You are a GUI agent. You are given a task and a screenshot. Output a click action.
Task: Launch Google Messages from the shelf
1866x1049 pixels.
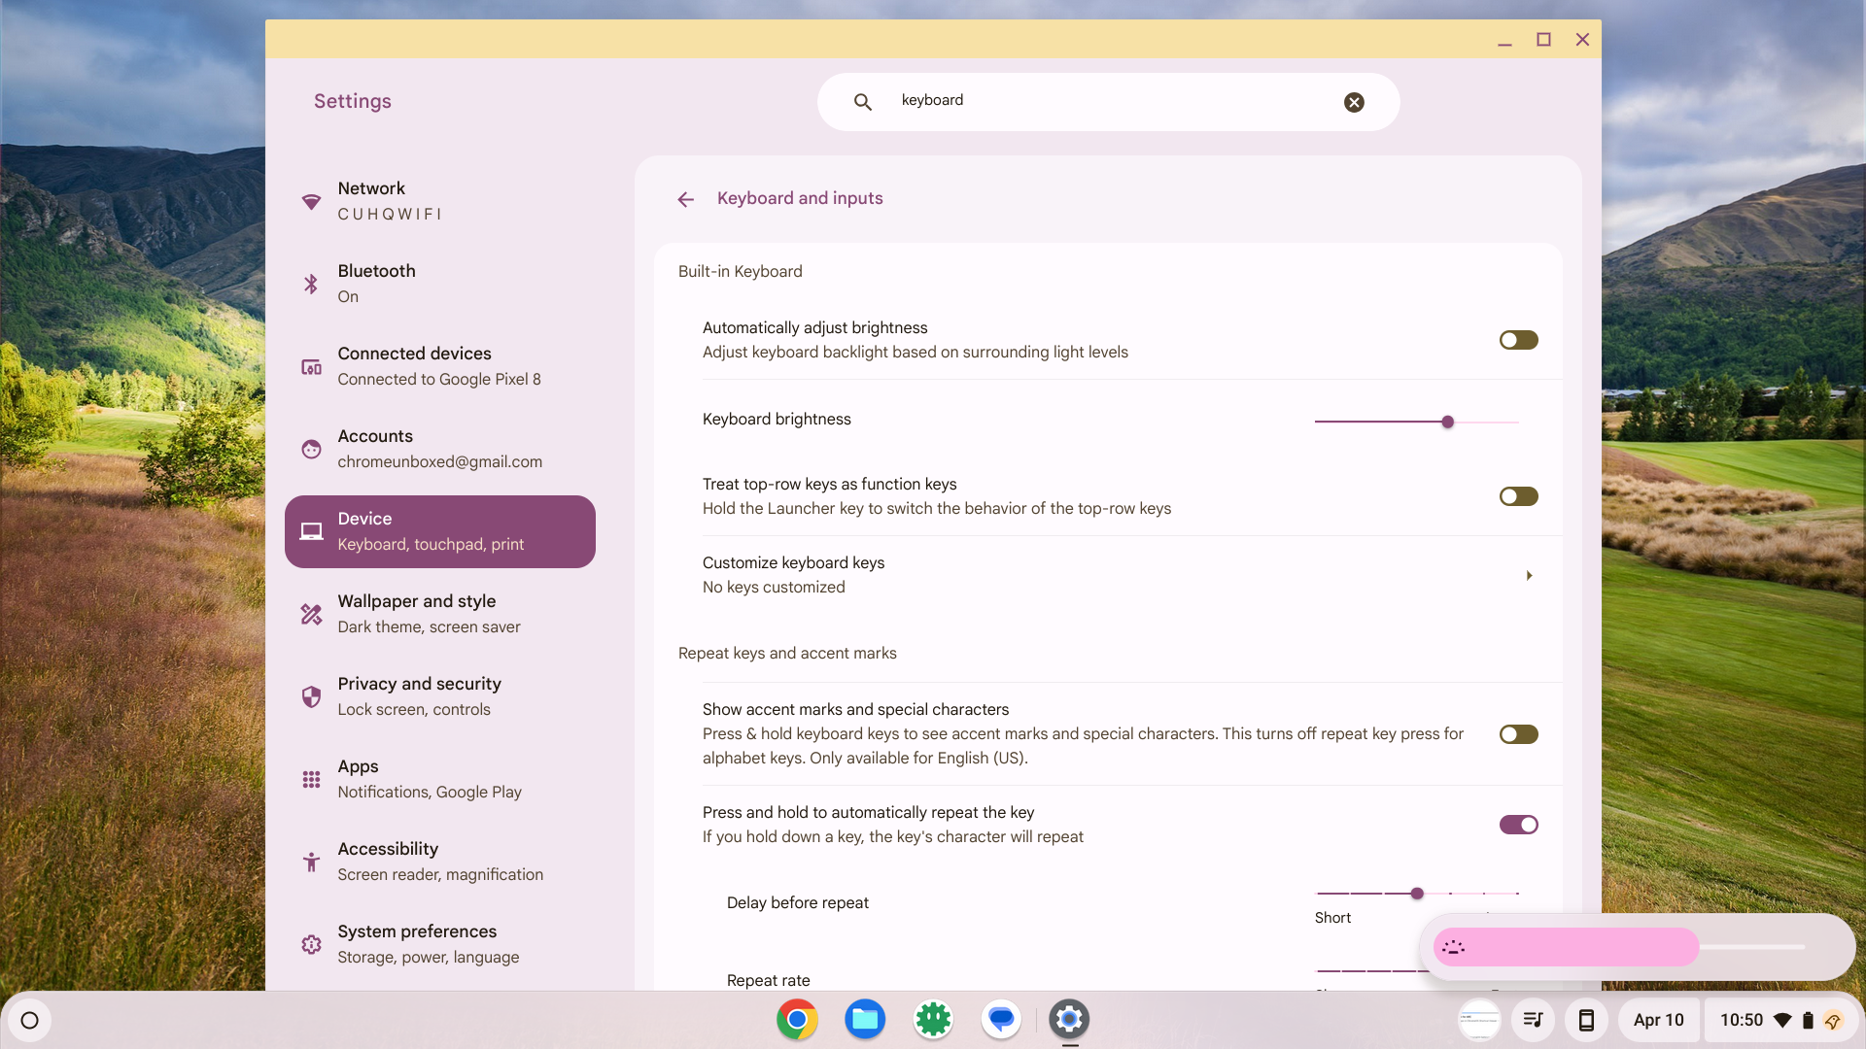(1002, 1020)
